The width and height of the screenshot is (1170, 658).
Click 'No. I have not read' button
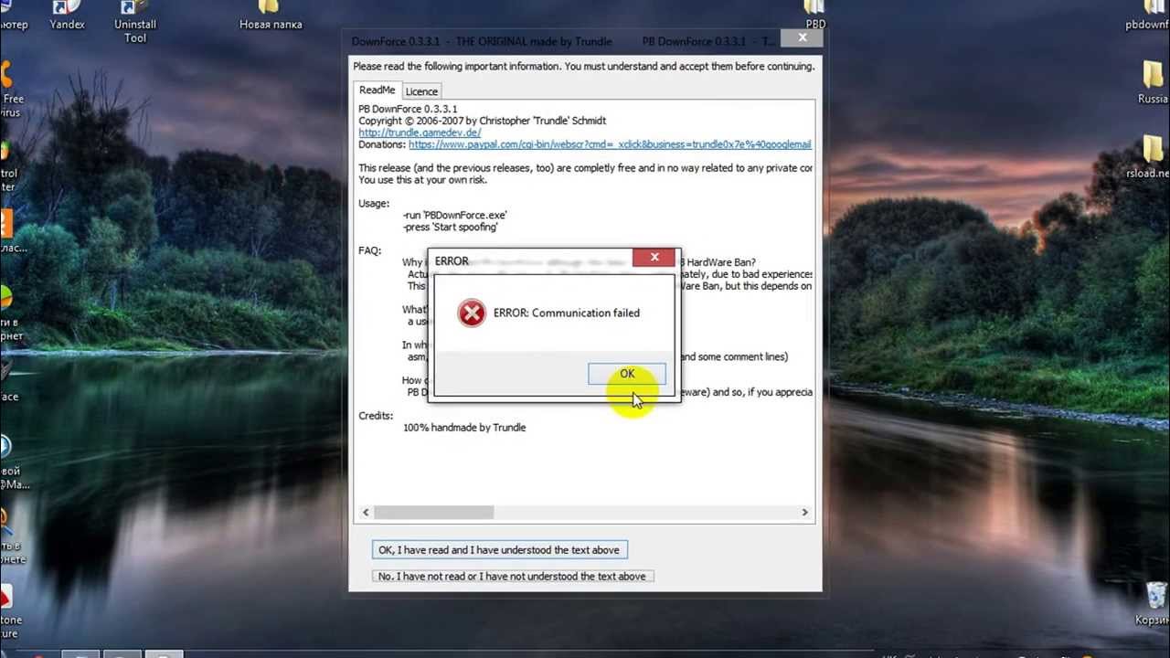pyautogui.click(x=512, y=577)
